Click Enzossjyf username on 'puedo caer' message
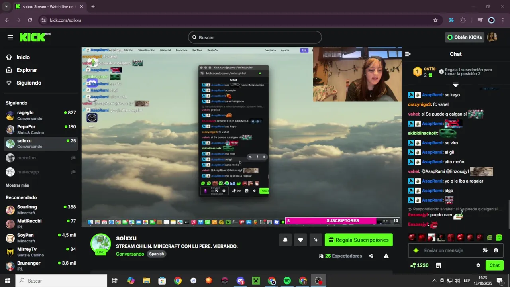Viewport: 510px width, 287px height. click(418, 215)
